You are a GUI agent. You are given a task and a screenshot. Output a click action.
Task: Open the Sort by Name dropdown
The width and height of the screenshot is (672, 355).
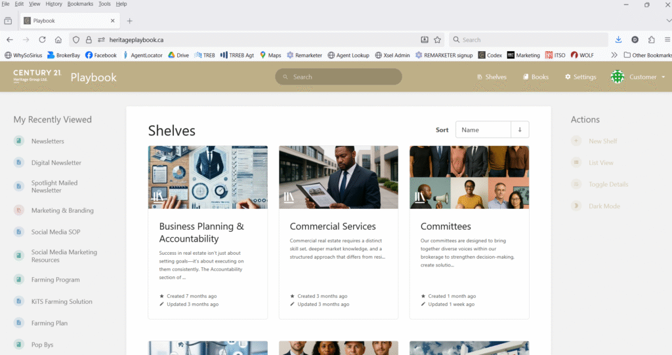coord(483,130)
